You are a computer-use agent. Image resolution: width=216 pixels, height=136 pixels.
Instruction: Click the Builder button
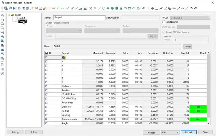34,132
